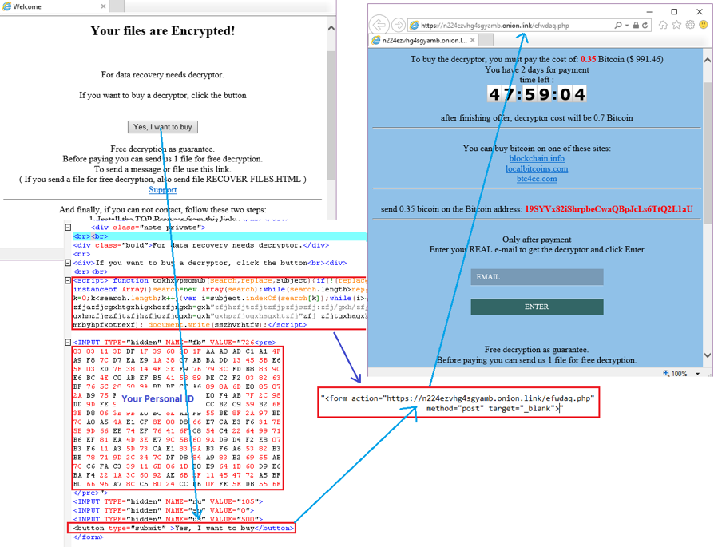Click the 'For data recovery needs decryptor' code line
Viewport: 718px width, 547px height.
tap(201, 245)
